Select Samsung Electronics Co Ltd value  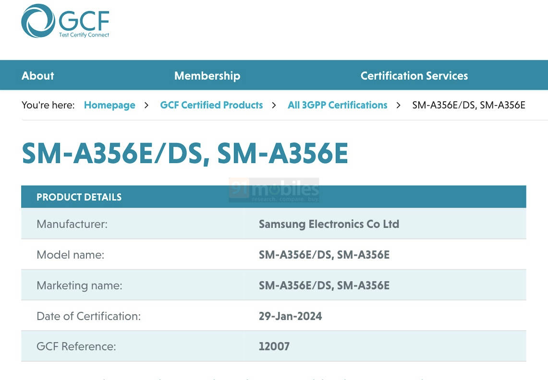329,224
